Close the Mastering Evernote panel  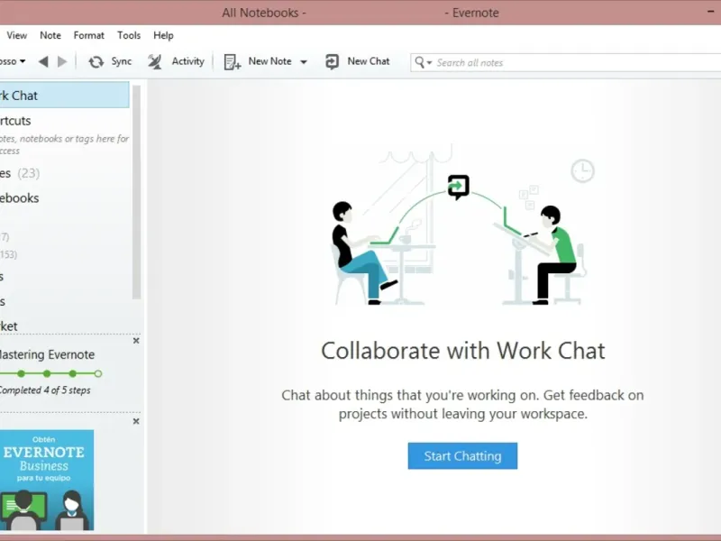coord(136,341)
